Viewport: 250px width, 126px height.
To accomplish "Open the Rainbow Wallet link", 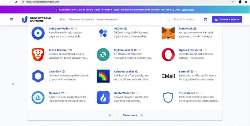I will pos(124,72).
